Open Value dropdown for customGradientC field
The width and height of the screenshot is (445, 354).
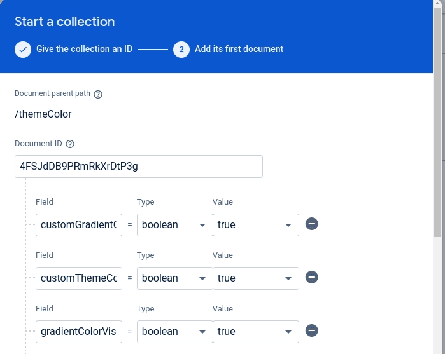[255, 225]
